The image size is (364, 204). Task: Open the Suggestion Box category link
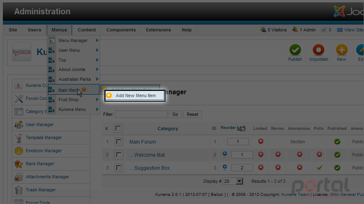tap(152, 168)
